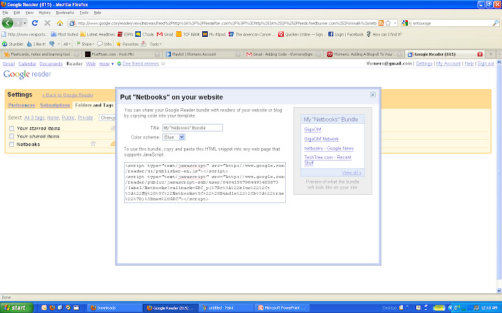
Task: Click the Stumble! toolbar button
Action: pyautogui.click(x=13, y=44)
